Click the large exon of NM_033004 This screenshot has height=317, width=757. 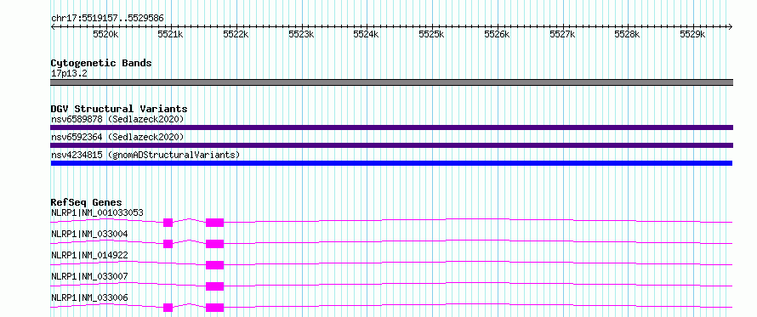click(215, 244)
